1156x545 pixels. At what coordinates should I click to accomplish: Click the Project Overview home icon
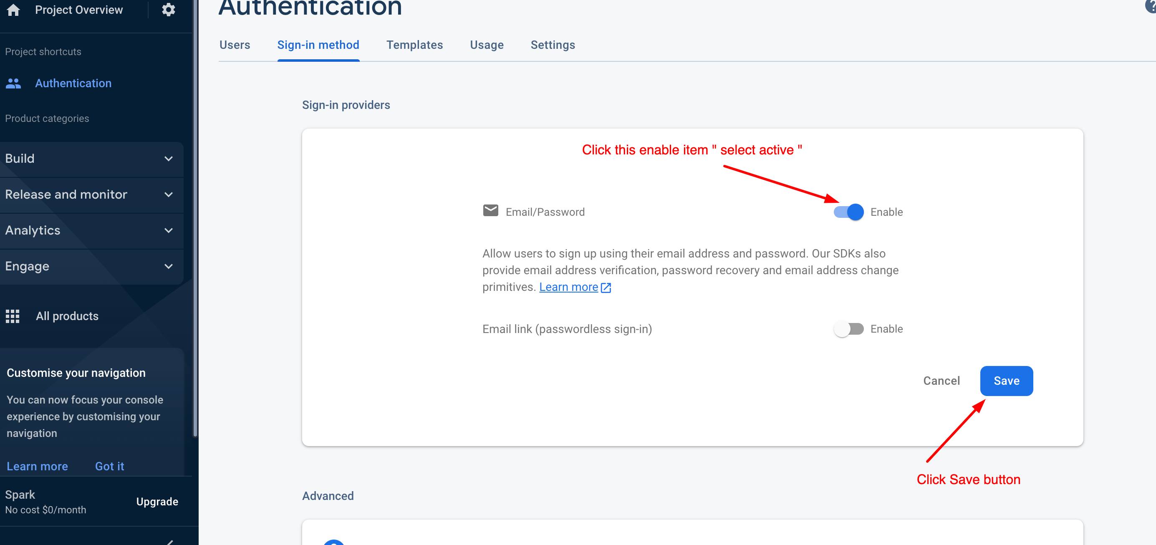13,10
